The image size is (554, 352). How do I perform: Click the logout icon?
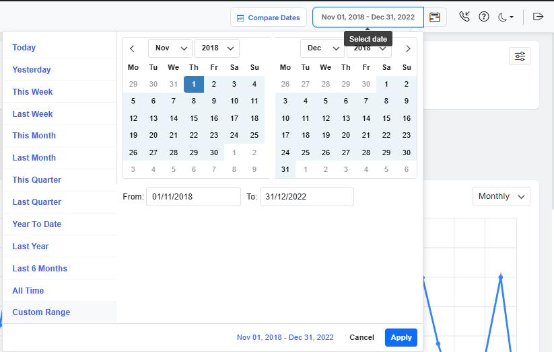[x=538, y=17]
